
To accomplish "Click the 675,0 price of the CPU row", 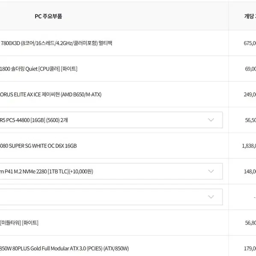I will (x=250, y=43).
